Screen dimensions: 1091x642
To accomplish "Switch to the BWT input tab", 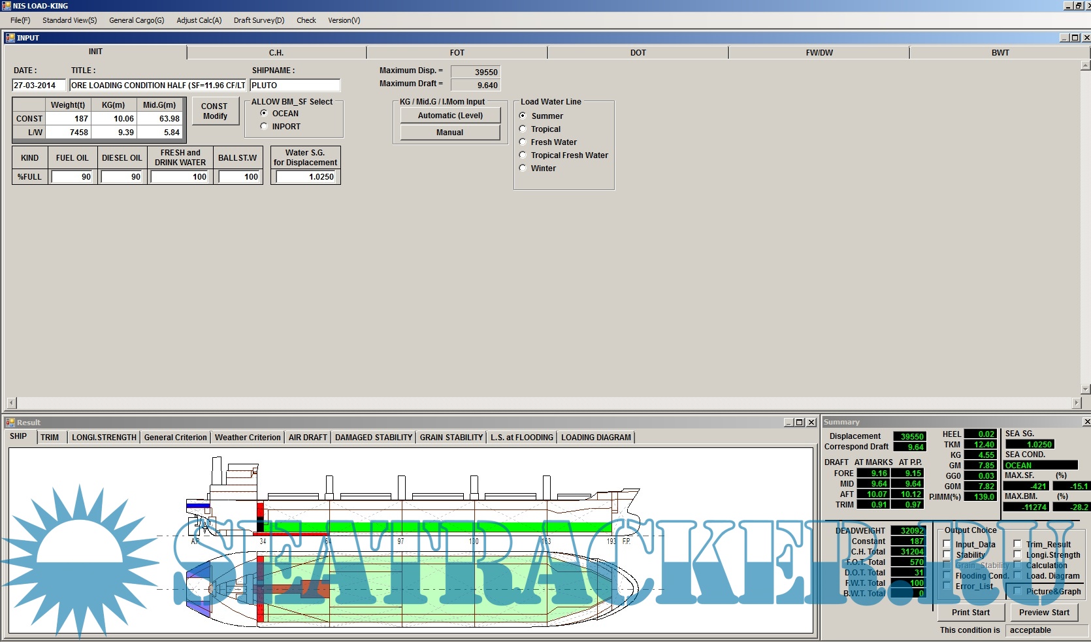I will click(x=1000, y=53).
